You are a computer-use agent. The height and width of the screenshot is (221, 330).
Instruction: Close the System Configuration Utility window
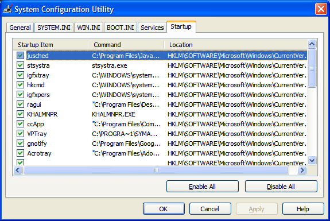pos(320,9)
